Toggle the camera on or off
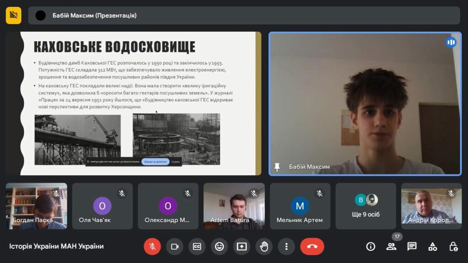468x263 pixels. [x=175, y=247]
